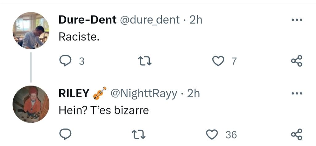Like the "Raciste." tweet by Dure-Dent

(x=218, y=61)
